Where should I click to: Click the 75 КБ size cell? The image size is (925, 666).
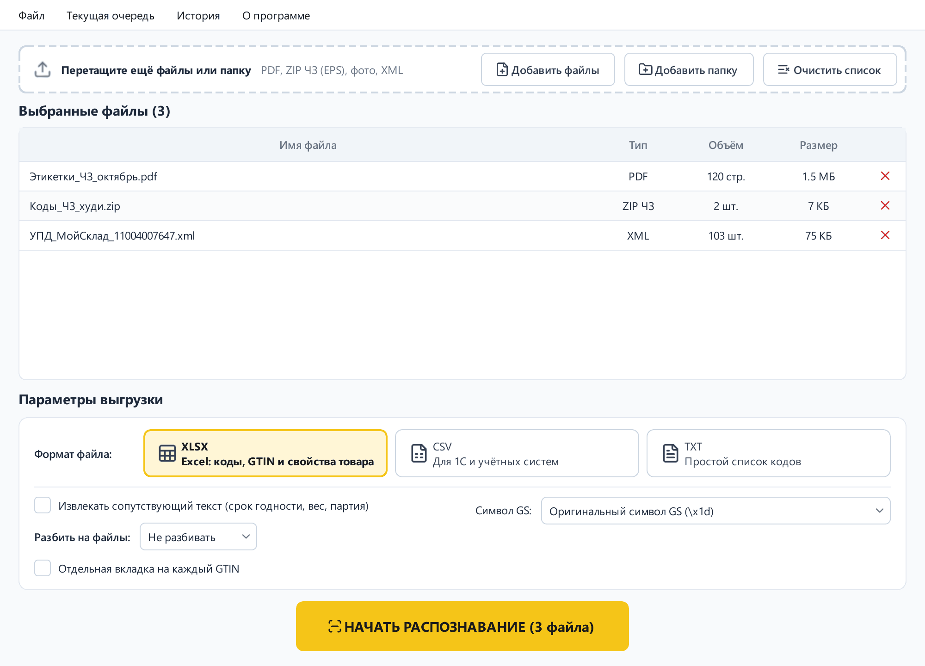(x=819, y=236)
